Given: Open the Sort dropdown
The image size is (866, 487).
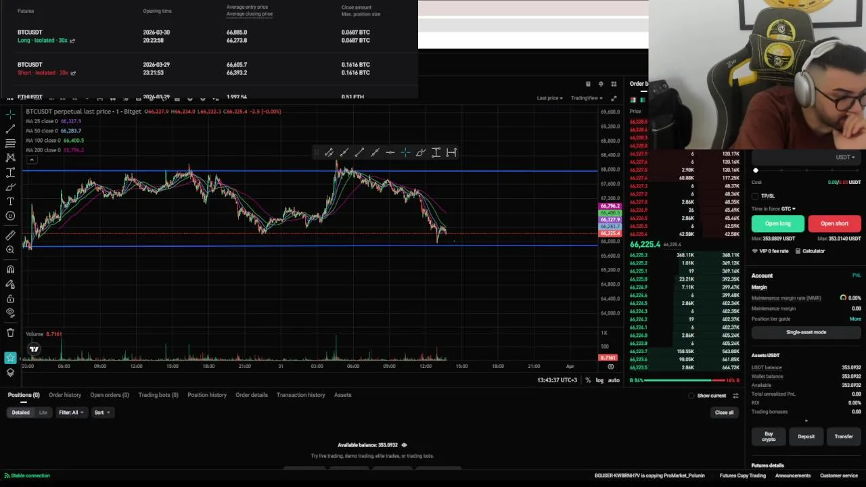Looking at the screenshot, I should click(102, 412).
